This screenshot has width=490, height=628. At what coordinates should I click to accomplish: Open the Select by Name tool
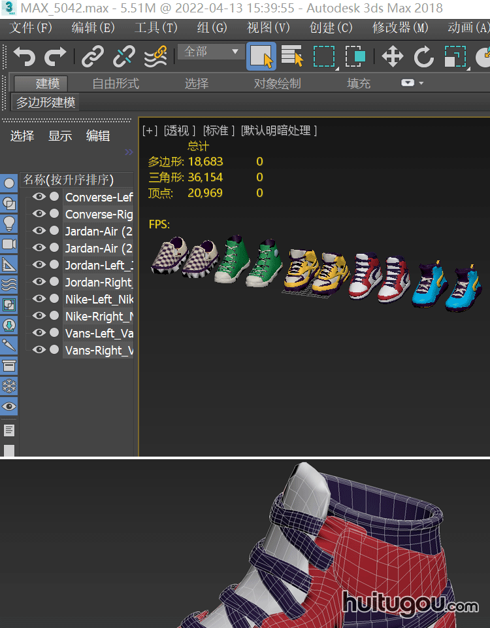click(x=292, y=57)
